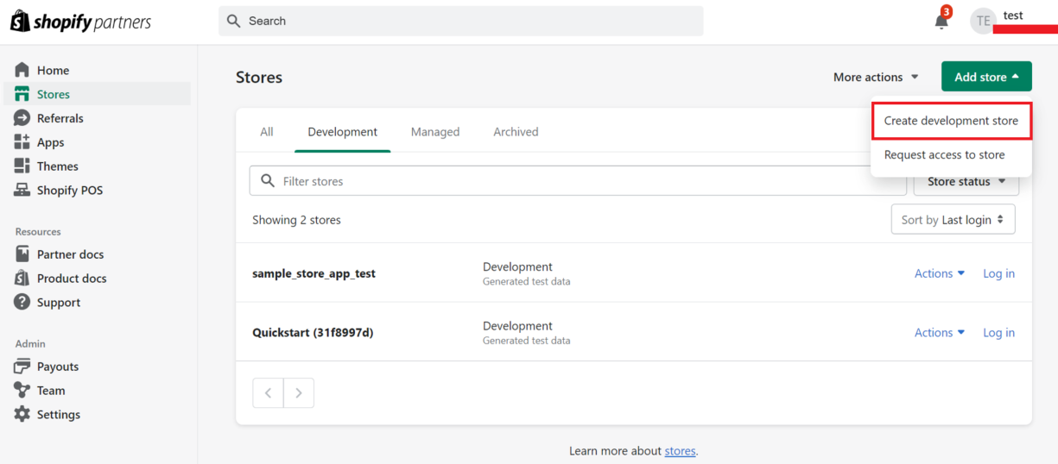
Task: Open the Payouts sidebar label
Action: click(x=58, y=367)
